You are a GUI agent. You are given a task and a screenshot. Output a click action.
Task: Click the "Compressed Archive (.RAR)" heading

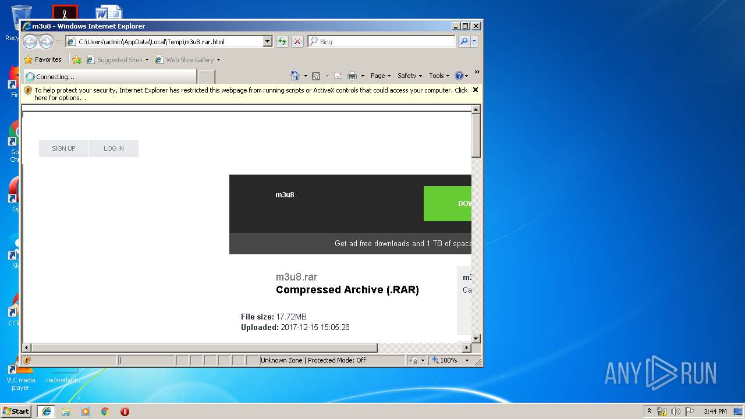[x=347, y=290]
